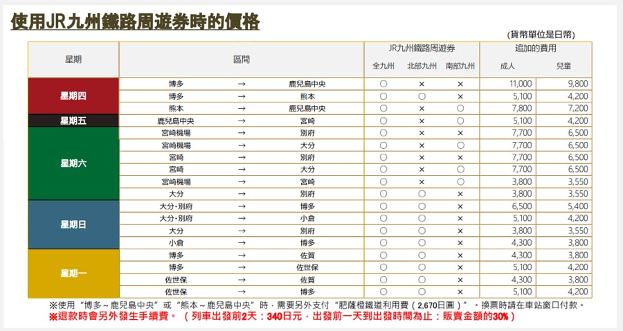Click 北部九州 circle mark in 小倉→博多 row
Image resolution: width=623 pixels, height=331 pixels.
(x=422, y=243)
